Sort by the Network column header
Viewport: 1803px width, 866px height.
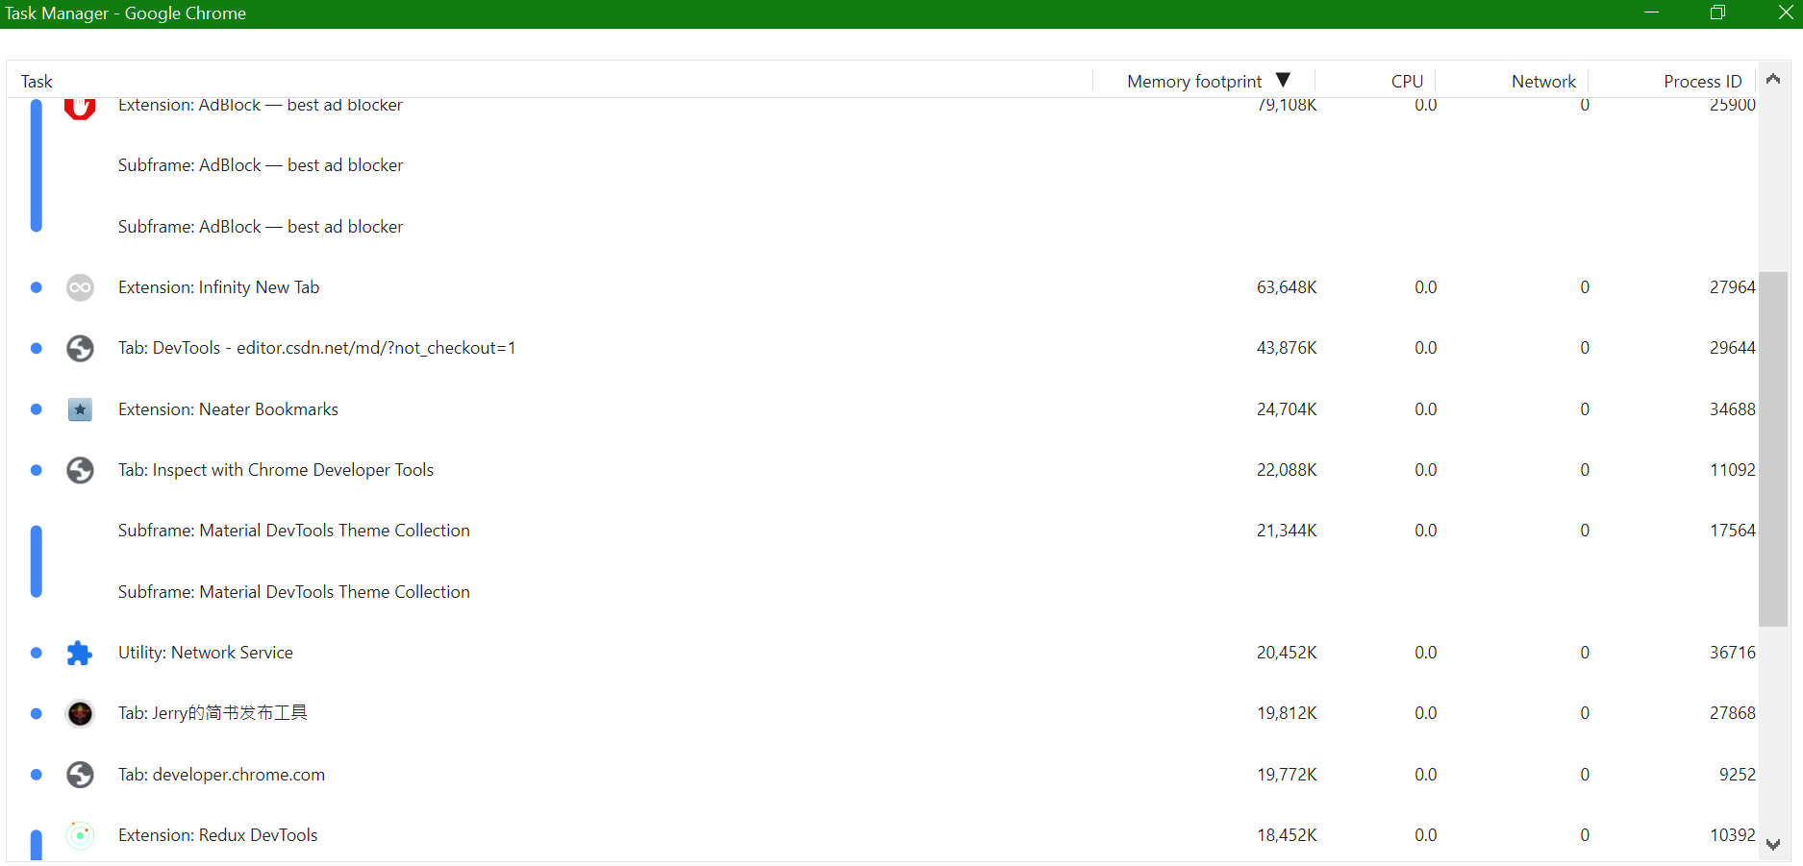point(1543,82)
